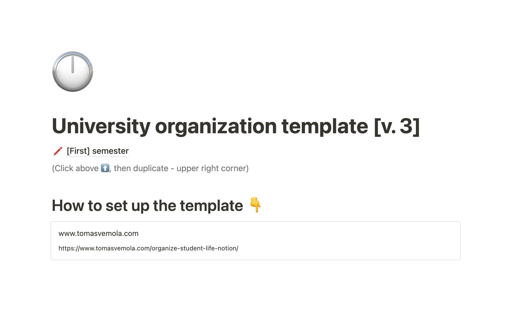Screen dimensions: 506x316
Task: Click the "upper right corner)" text
Action: tap(212, 168)
